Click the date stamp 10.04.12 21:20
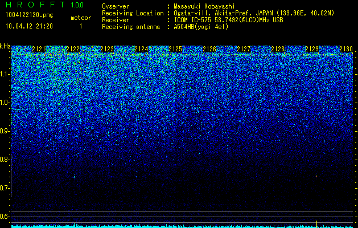This screenshot has height=228, width=358. [x=29, y=26]
